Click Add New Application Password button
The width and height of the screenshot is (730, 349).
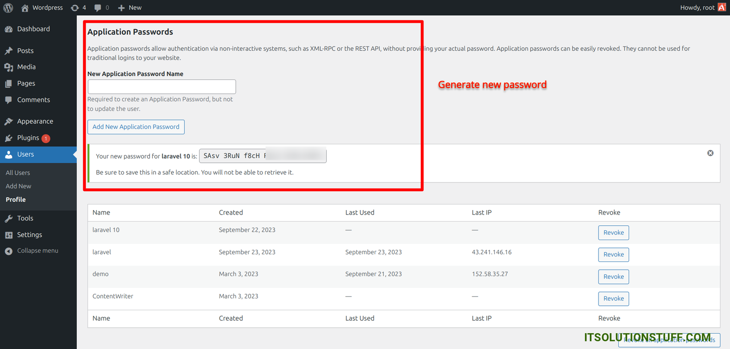tap(136, 127)
